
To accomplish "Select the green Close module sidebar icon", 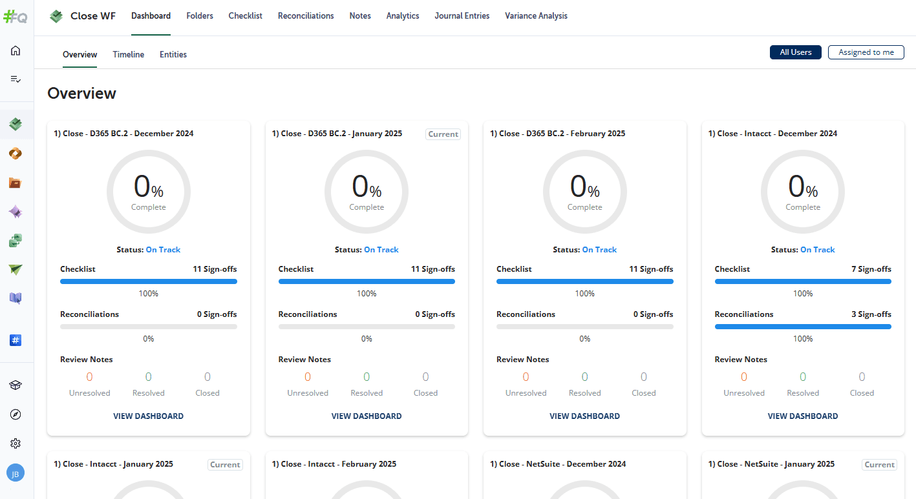I will (16, 124).
